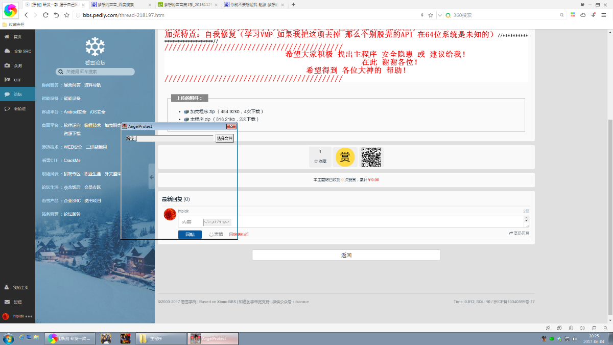Open 众测 in left sidebar
The width and height of the screenshot is (613, 345).
coord(17,65)
